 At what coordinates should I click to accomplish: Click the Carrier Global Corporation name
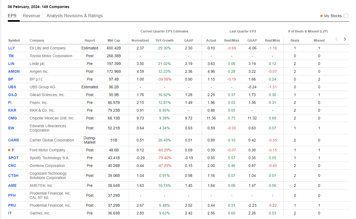click(x=52, y=140)
